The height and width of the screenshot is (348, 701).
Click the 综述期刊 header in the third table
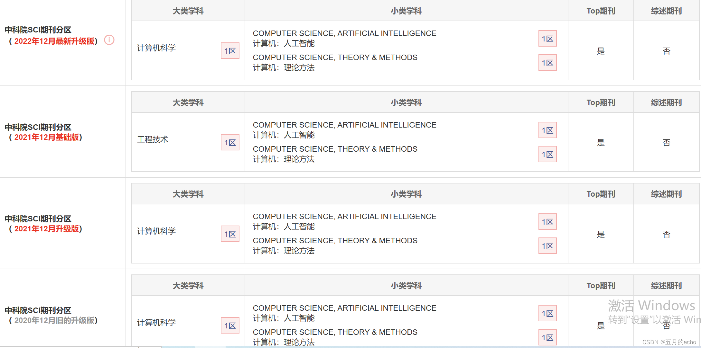click(666, 194)
